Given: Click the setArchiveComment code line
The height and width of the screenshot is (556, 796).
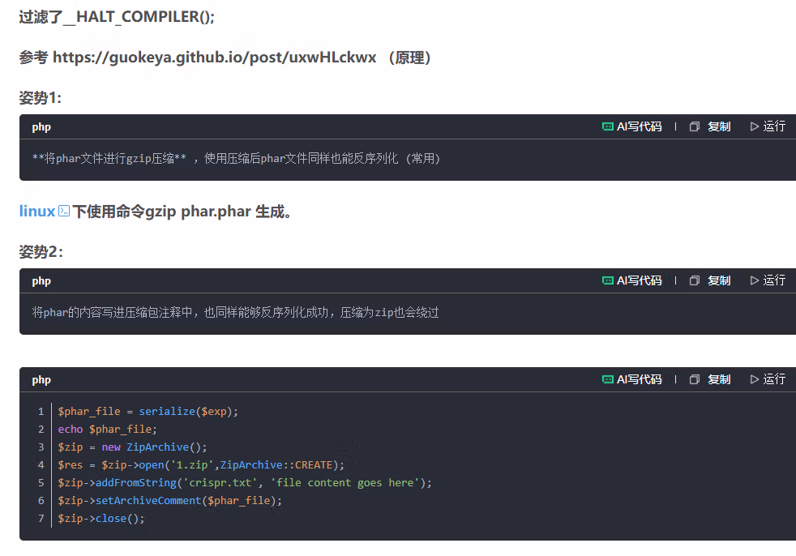Looking at the screenshot, I should pos(169,501).
